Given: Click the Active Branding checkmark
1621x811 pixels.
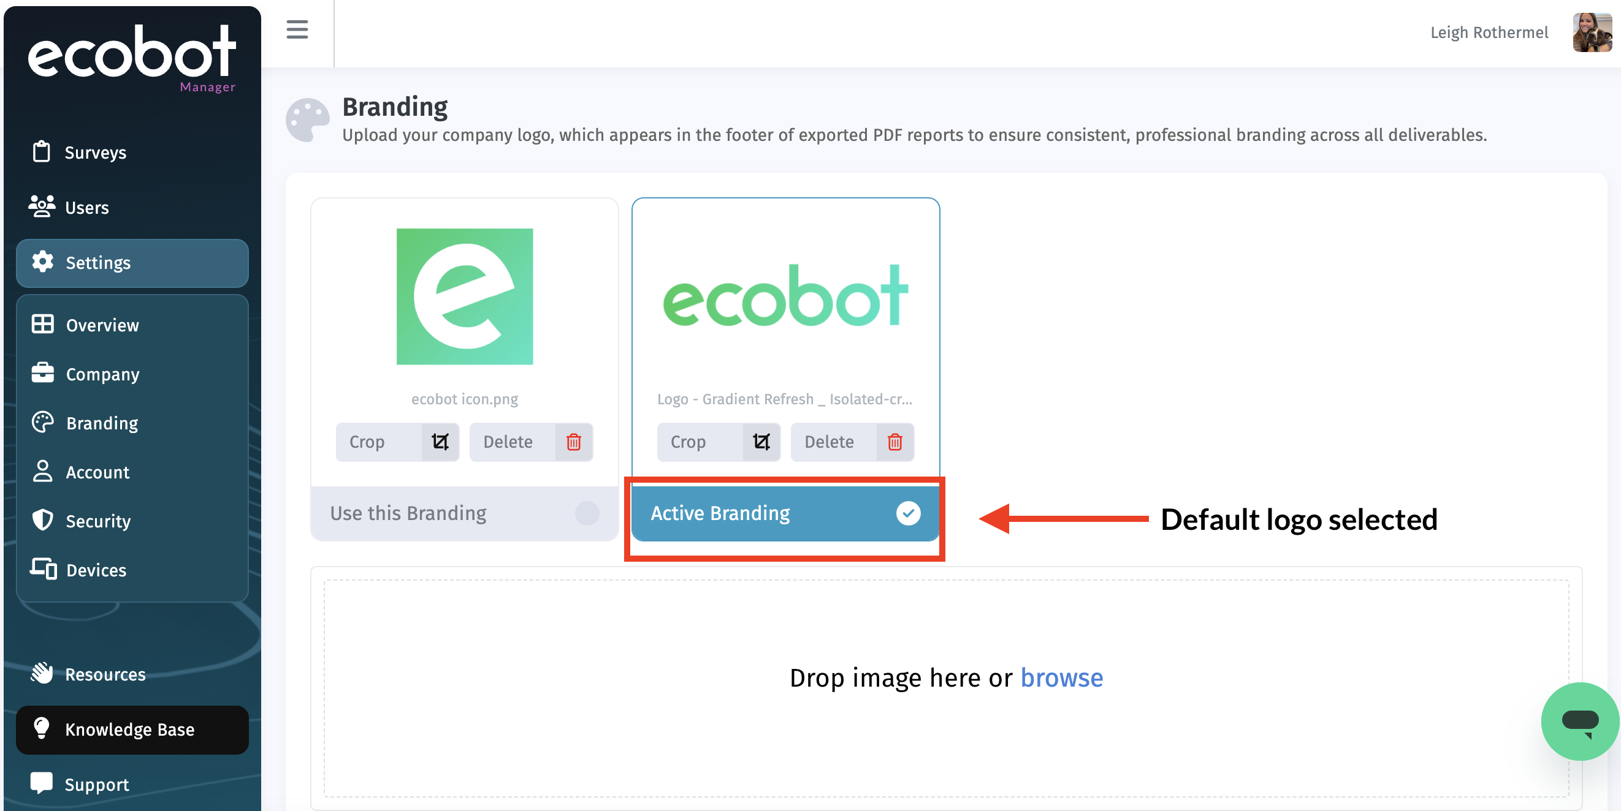Looking at the screenshot, I should point(907,513).
